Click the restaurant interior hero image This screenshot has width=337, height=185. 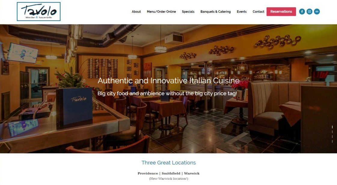pos(168,89)
